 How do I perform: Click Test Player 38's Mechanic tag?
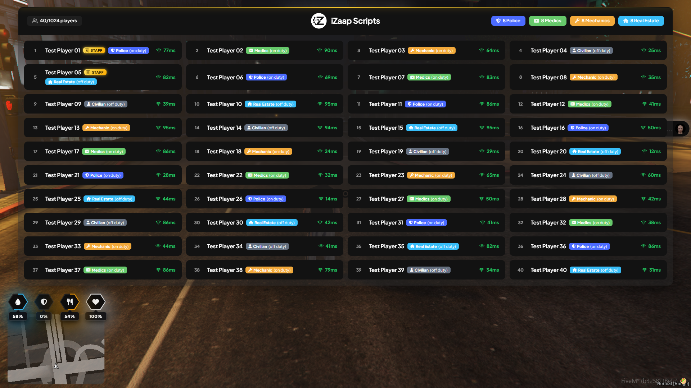point(269,270)
